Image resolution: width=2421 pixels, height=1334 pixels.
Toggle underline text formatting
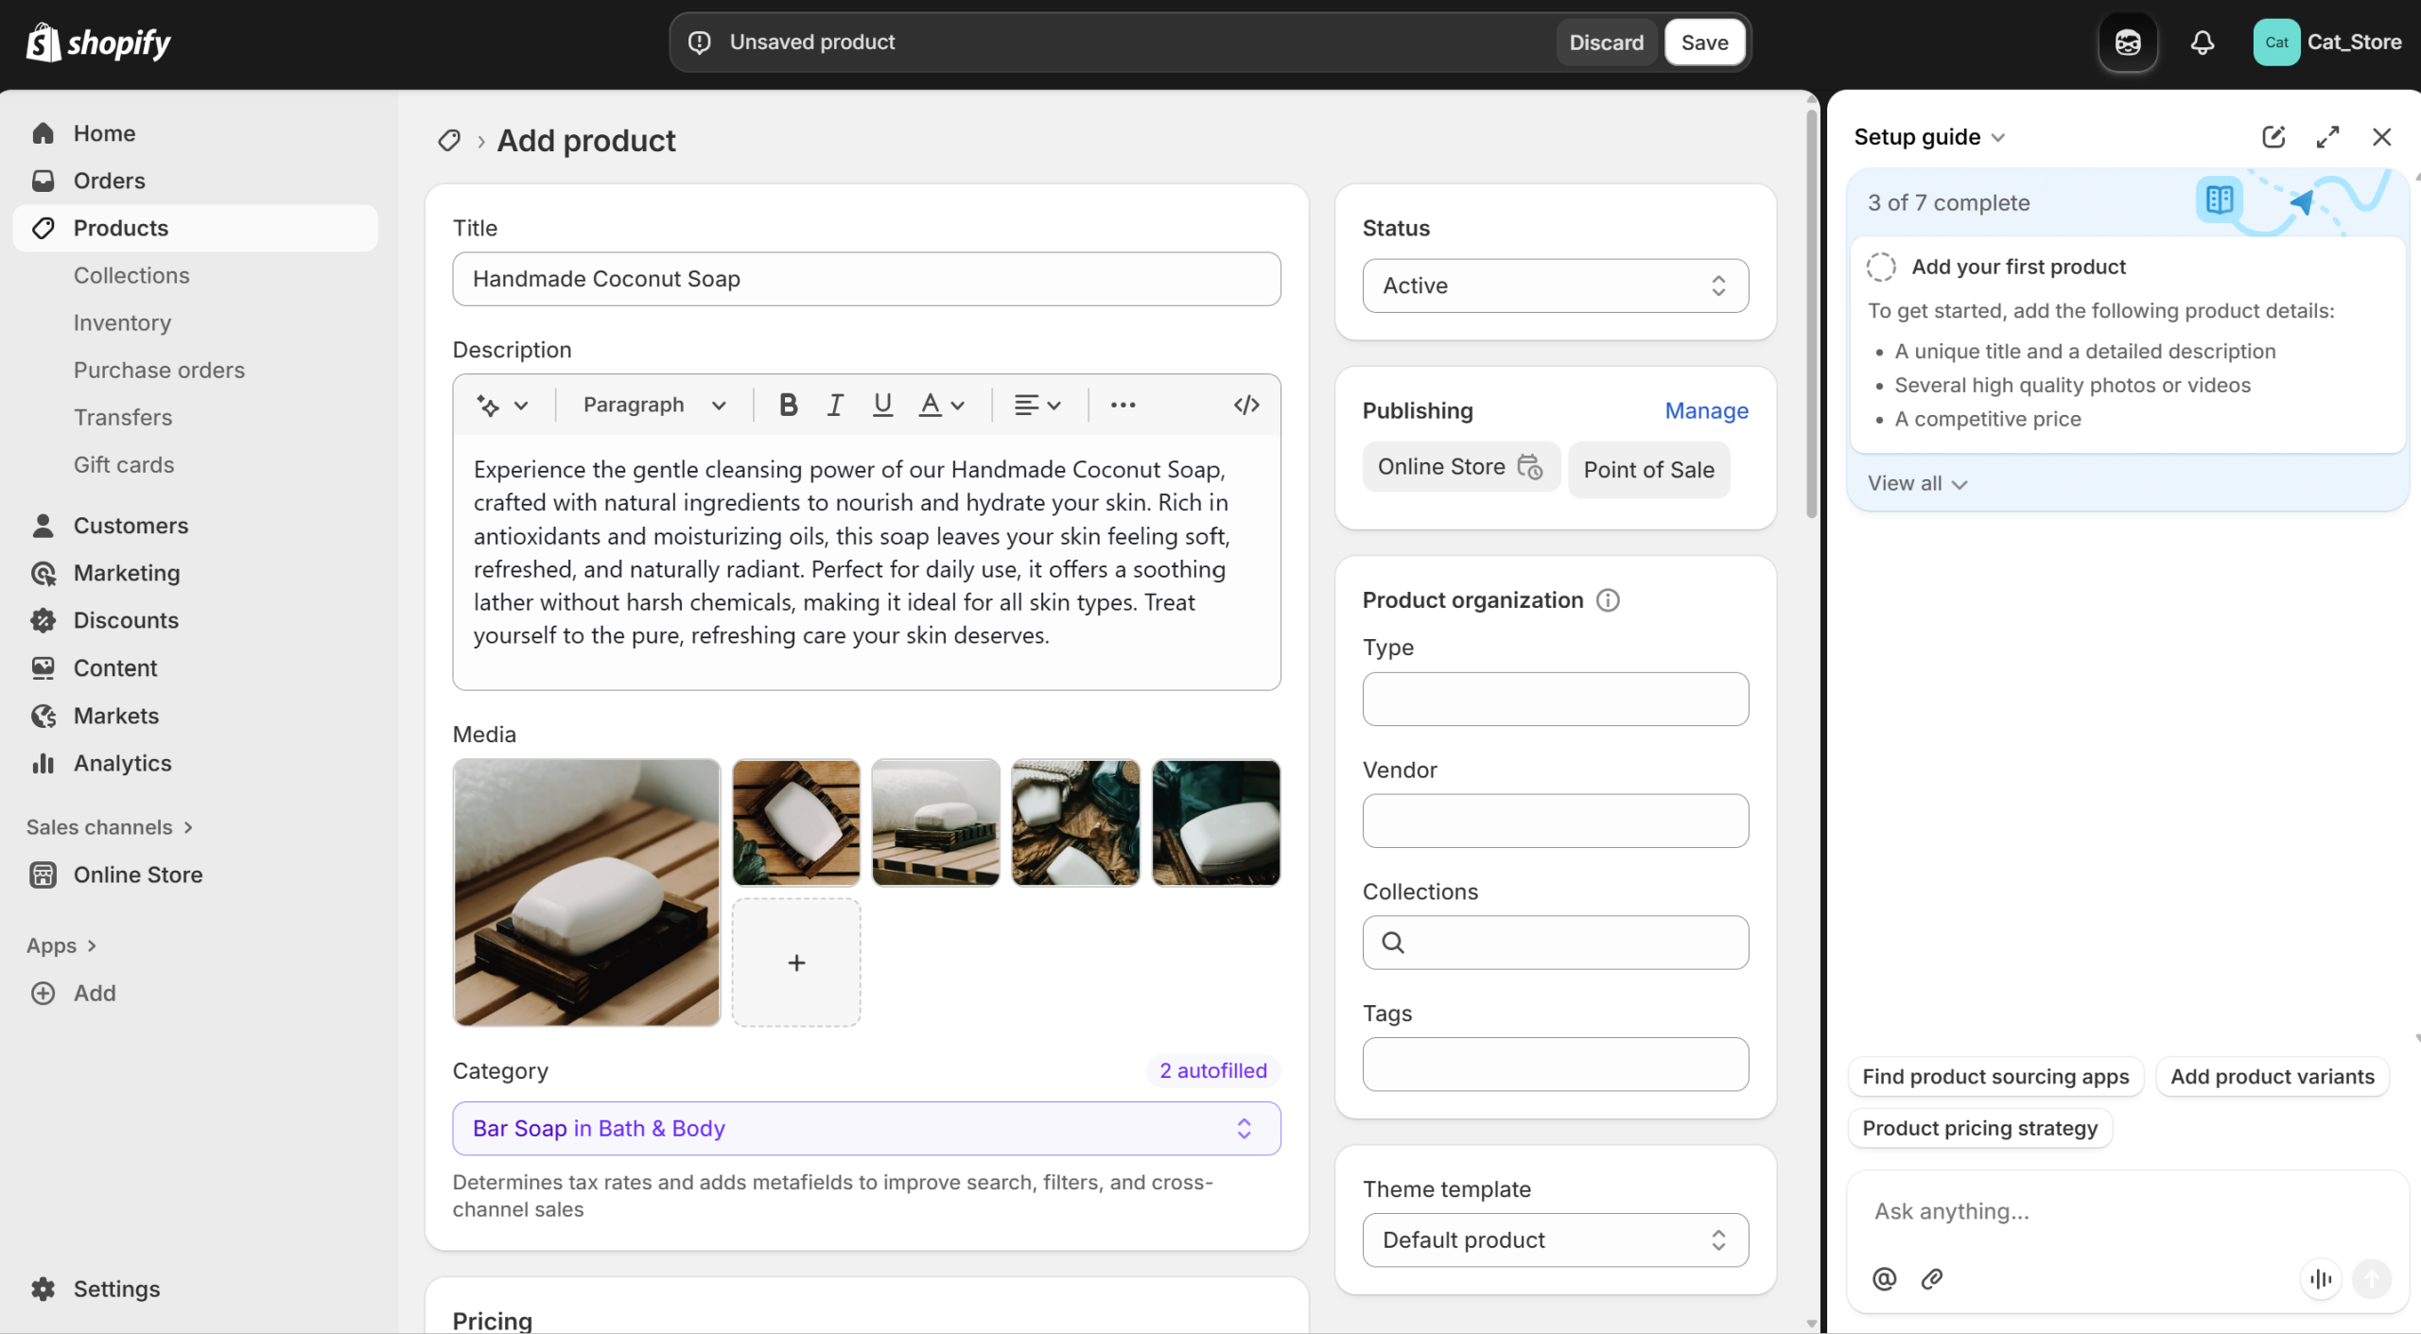tap(882, 405)
